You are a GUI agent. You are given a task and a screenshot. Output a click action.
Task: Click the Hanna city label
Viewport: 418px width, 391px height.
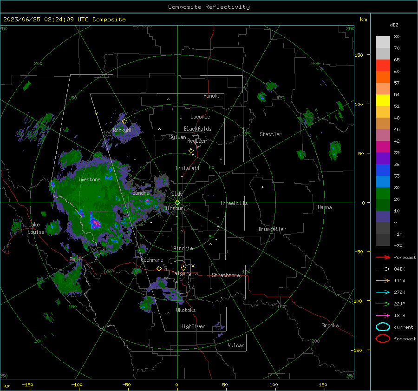pos(325,207)
